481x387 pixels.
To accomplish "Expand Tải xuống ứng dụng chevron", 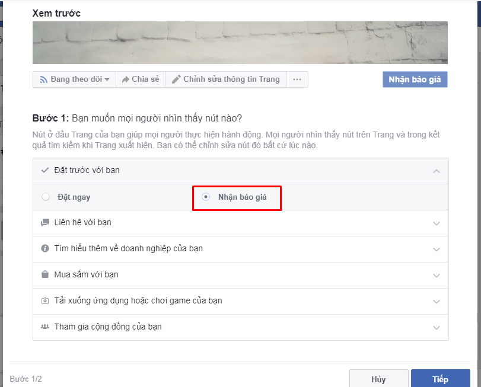I will click(x=436, y=302).
